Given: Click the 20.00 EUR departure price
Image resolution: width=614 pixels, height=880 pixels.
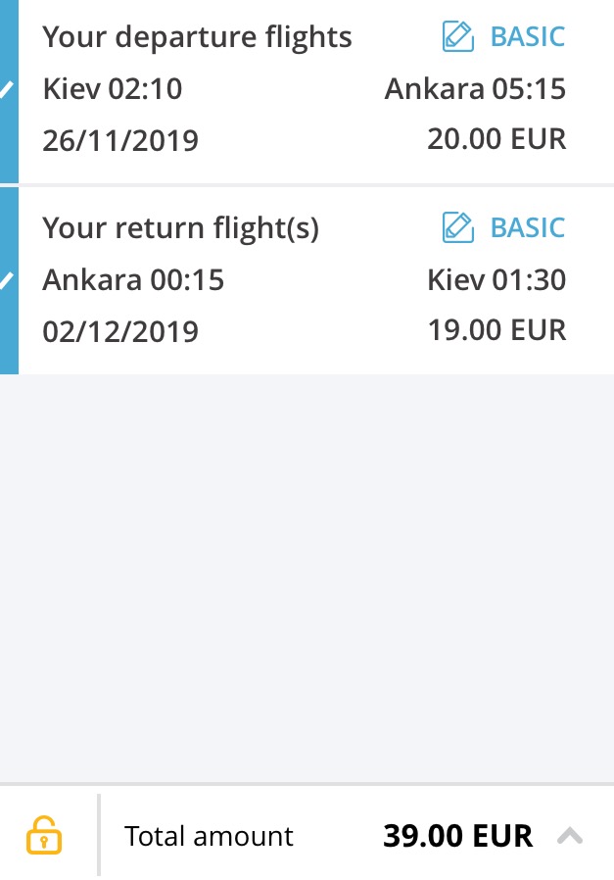Looking at the screenshot, I should [x=496, y=139].
